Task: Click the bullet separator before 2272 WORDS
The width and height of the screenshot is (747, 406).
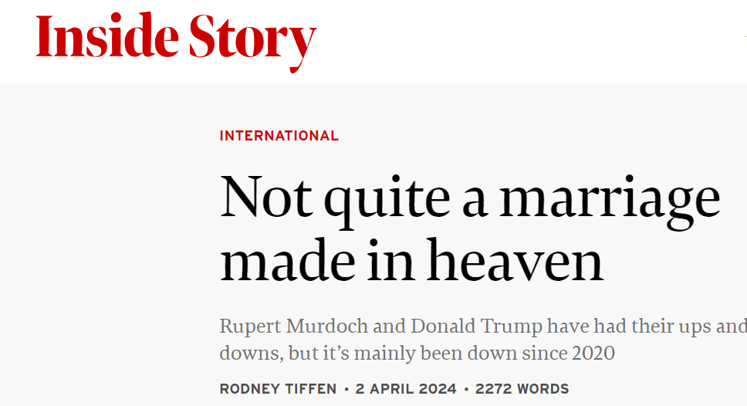Action: point(466,389)
